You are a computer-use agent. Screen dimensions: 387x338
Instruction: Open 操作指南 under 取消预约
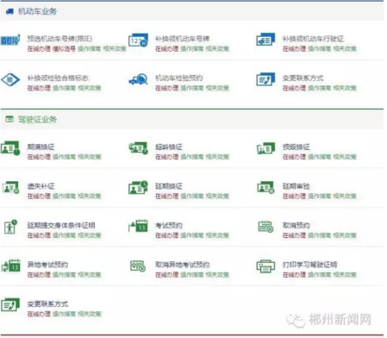point(319,235)
